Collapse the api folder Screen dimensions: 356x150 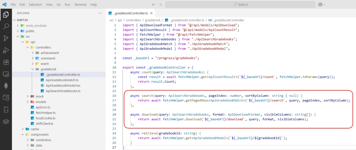tap(23, 42)
